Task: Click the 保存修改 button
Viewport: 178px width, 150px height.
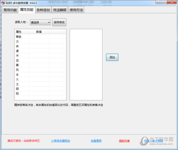Action: pos(59,22)
